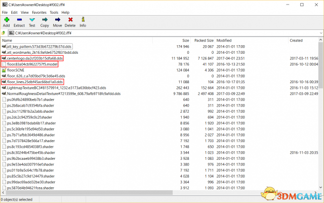Screen dimensions: 324x203
Task: Open the View menu
Action: (25, 12)
